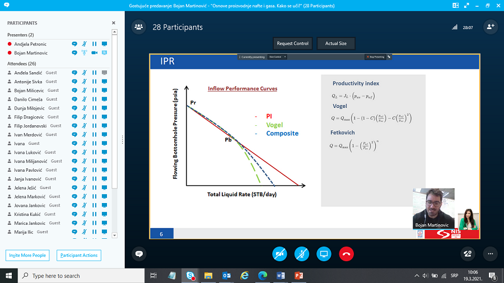Click the participants list scrollbar down arrow
504x283 pixels.
coord(114,234)
